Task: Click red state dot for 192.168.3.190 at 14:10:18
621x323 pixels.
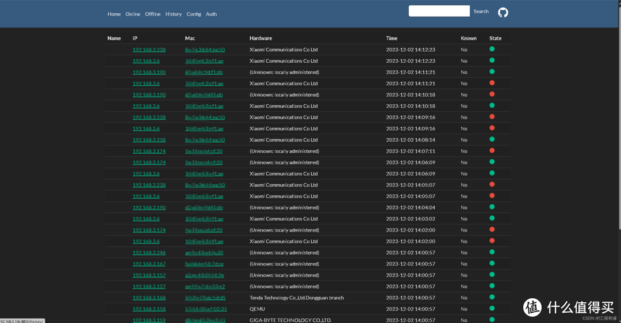Action: (492, 94)
